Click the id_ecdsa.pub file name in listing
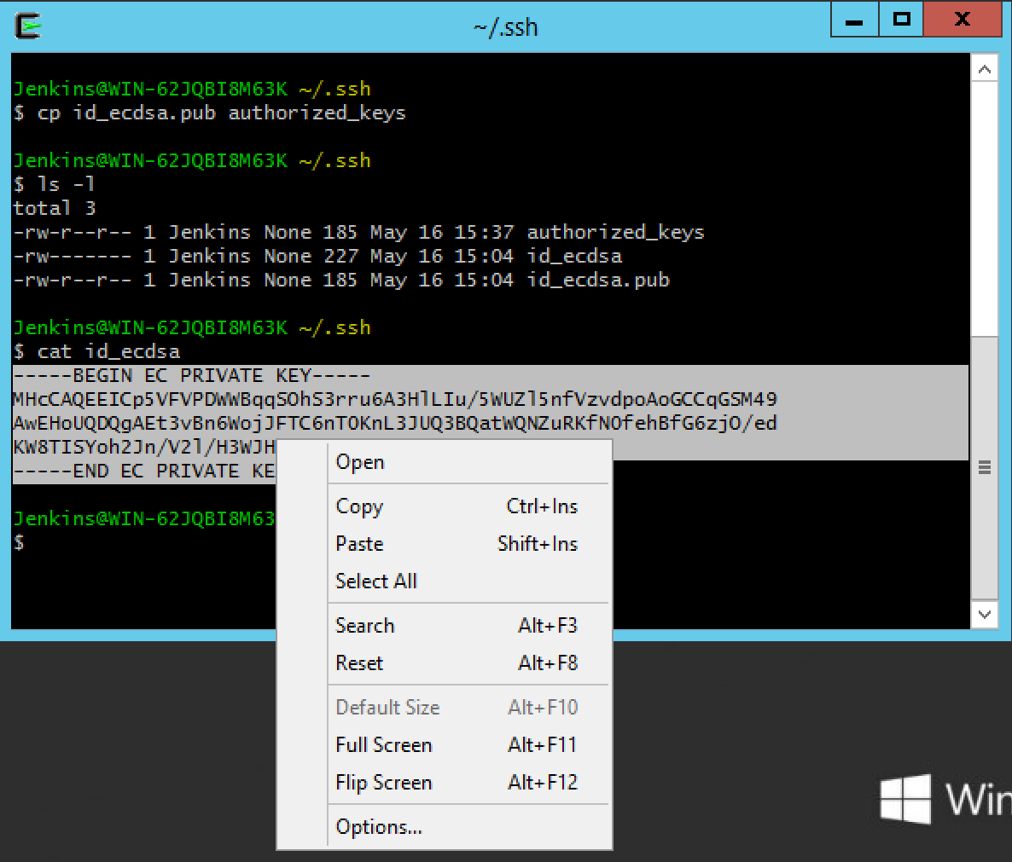The width and height of the screenshot is (1012, 862). pyautogui.click(x=598, y=280)
